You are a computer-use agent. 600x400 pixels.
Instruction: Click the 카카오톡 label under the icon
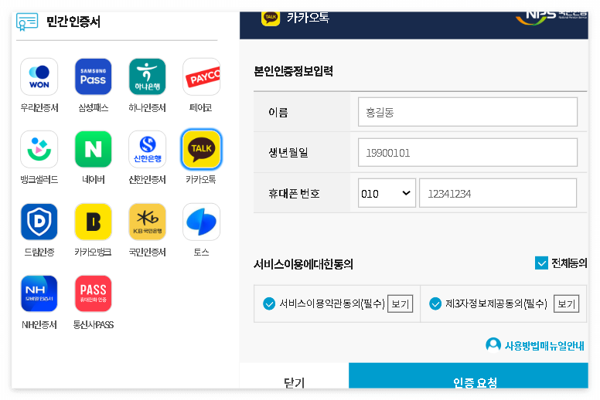point(201,180)
